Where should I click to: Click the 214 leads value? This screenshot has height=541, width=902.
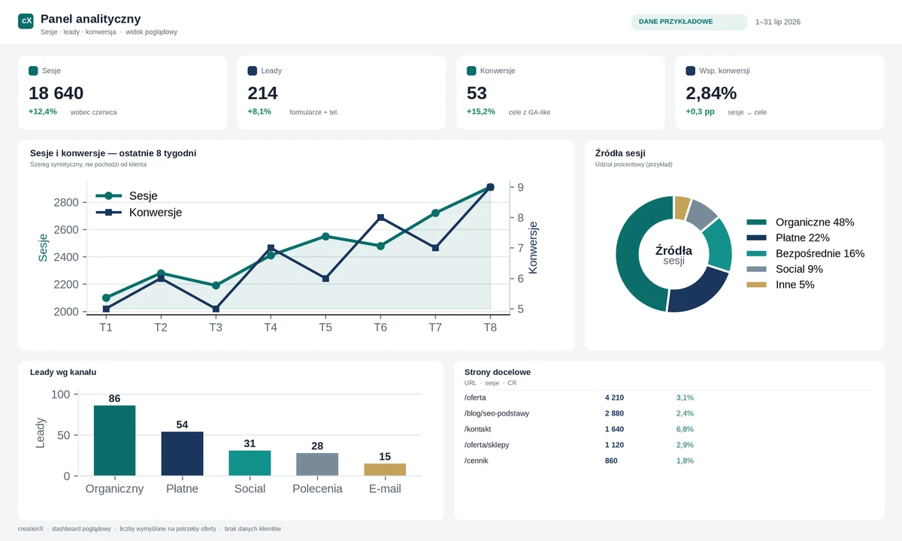pos(263,93)
